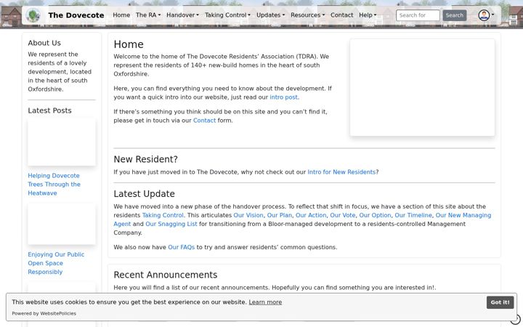Dismiss cookie banner with Got it!
The height and width of the screenshot is (327, 523).
point(500,302)
